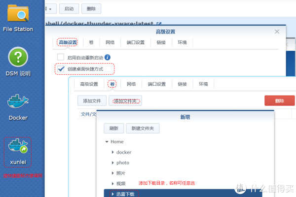Expand the 迅雷下载 folder node

coord(112,194)
